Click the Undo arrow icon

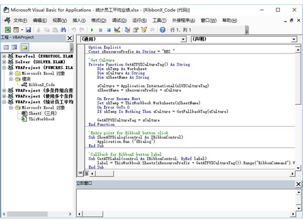tap(74, 30)
